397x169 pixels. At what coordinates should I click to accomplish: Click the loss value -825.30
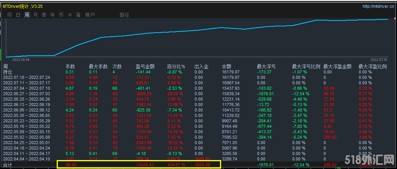click(x=143, y=110)
